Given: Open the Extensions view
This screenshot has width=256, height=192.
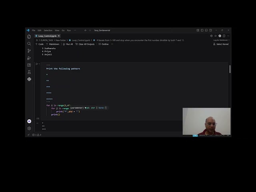Looking at the screenshot, I should coord(29,65).
